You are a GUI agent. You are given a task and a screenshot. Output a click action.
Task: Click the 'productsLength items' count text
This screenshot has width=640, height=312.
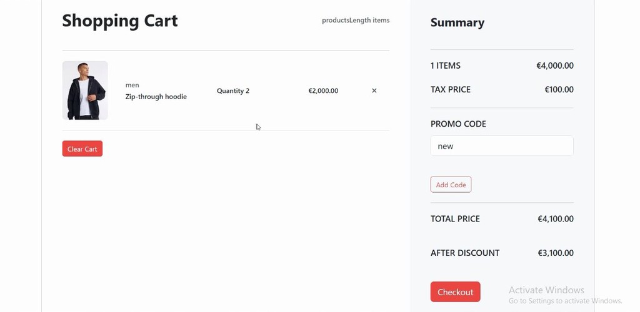pos(356,20)
